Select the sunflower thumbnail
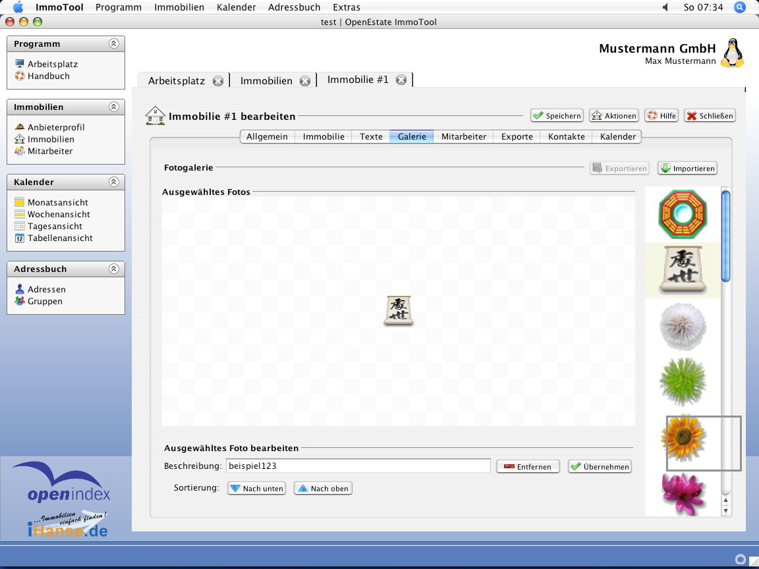Screen dimensions: 759x569 [x=683, y=437]
